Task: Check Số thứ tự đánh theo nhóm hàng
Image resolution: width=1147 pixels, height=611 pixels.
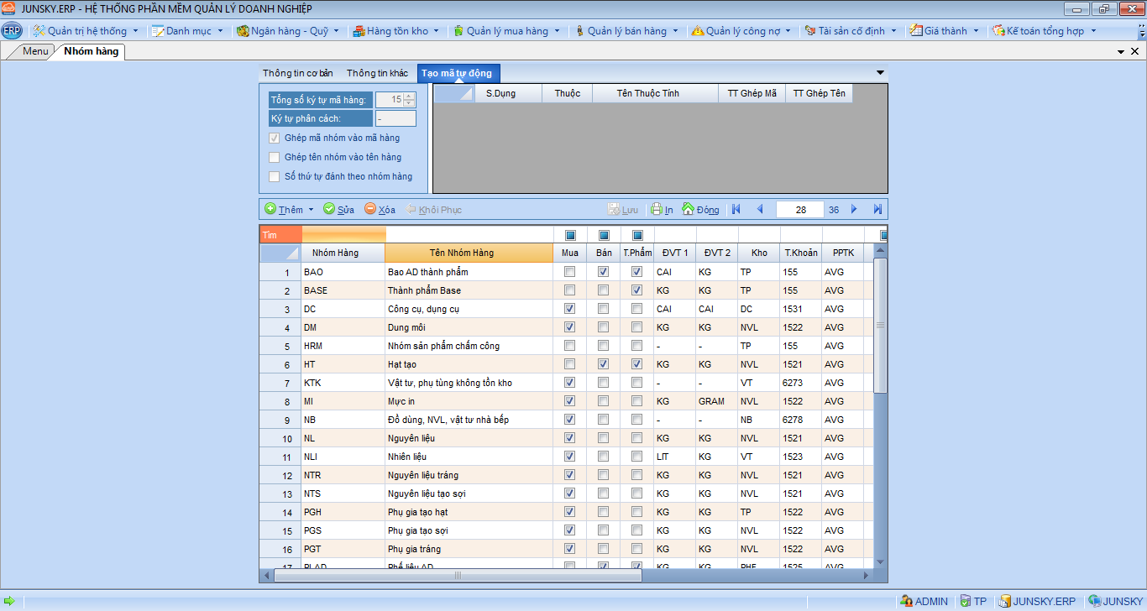Action: tap(275, 177)
